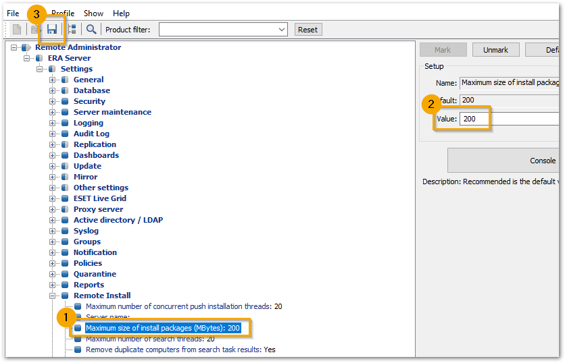This screenshot has height=363, width=565.
Task: Click the icon beside Remote Install
Action: point(66,296)
